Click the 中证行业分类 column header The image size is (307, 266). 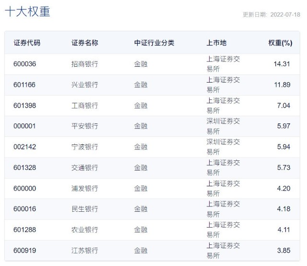pos(154,43)
